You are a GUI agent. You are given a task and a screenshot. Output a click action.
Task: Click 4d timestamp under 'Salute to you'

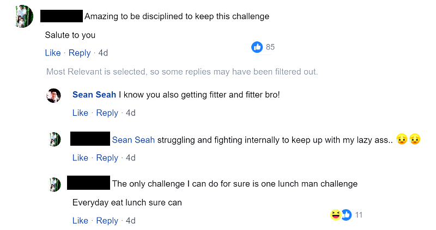point(103,53)
